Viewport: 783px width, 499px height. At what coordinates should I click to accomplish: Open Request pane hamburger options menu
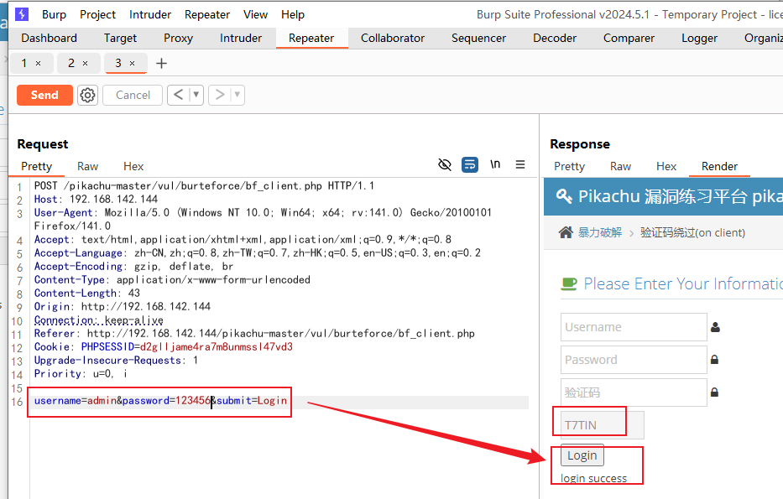[520, 164]
